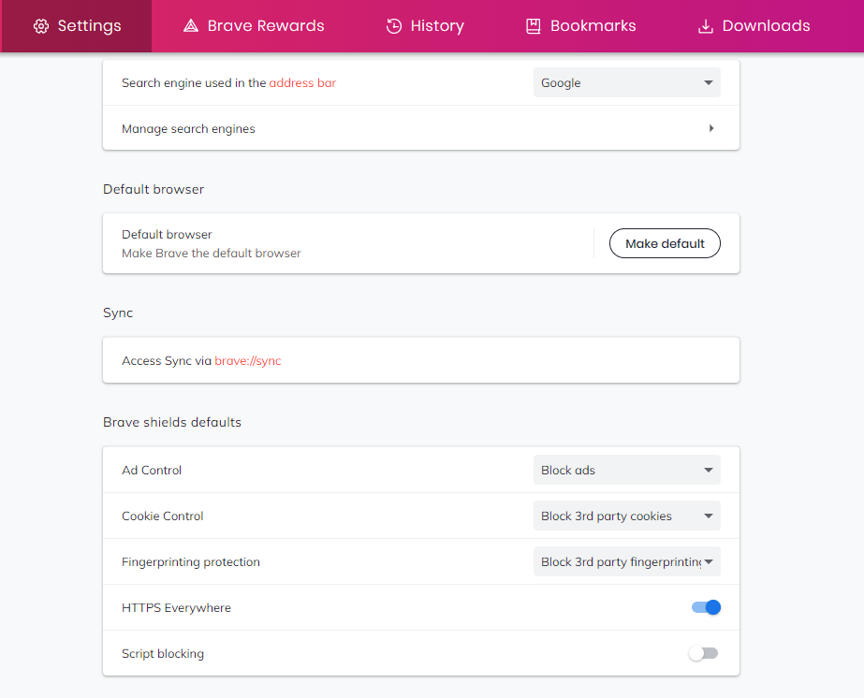Disable the HTTPS Everywhere toggle
The image size is (864, 698).
(x=706, y=607)
